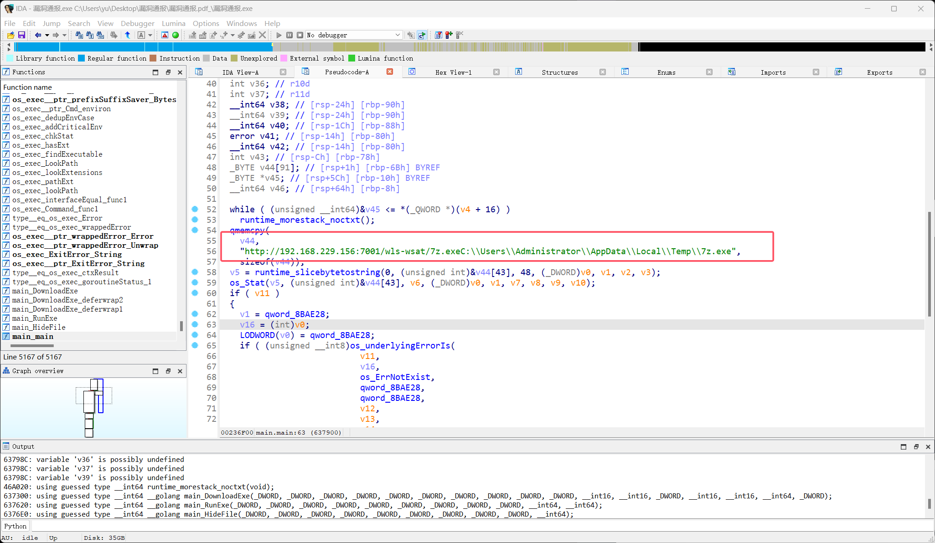Start process with the play icon

279,35
